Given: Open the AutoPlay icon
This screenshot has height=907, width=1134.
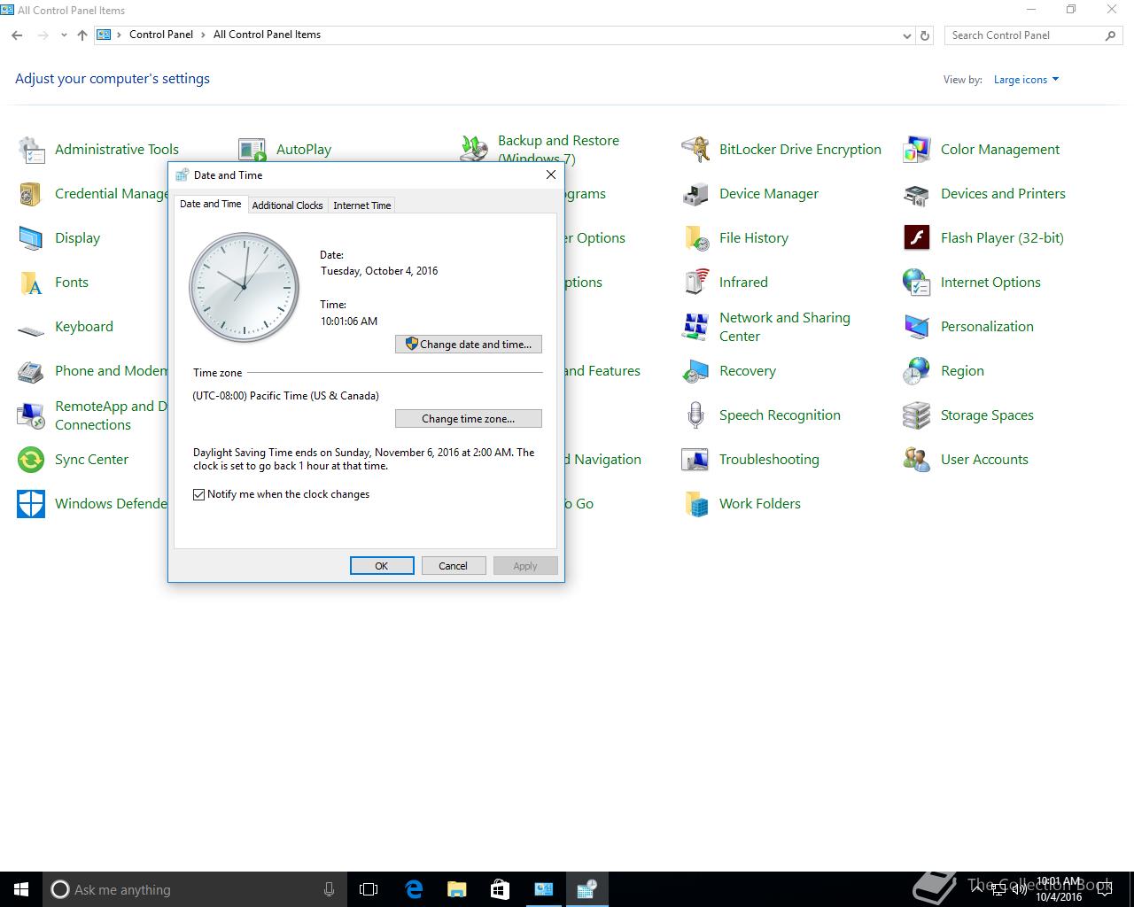Looking at the screenshot, I should (x=252, y=150).
